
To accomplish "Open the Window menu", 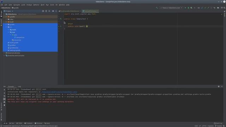I will [x=62, y=5].
